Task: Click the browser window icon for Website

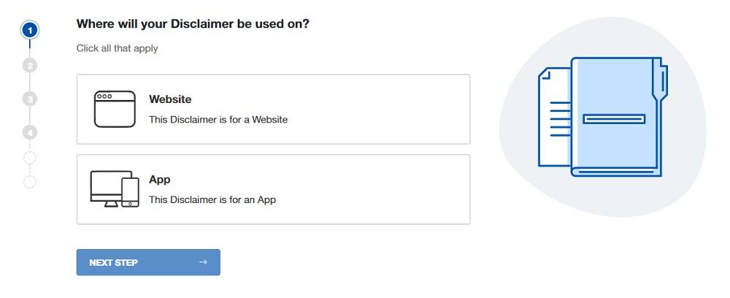Action: coord(115,109)
